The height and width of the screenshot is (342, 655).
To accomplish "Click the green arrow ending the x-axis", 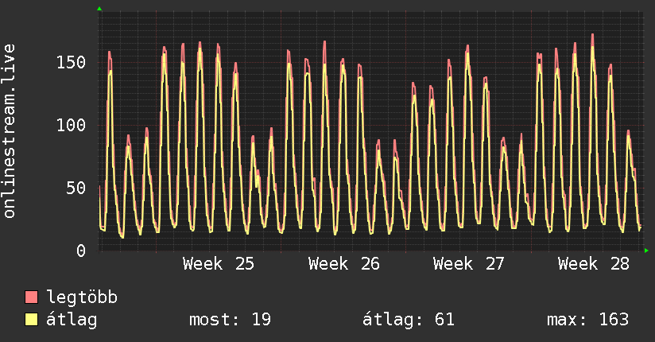I will point(646,251).
